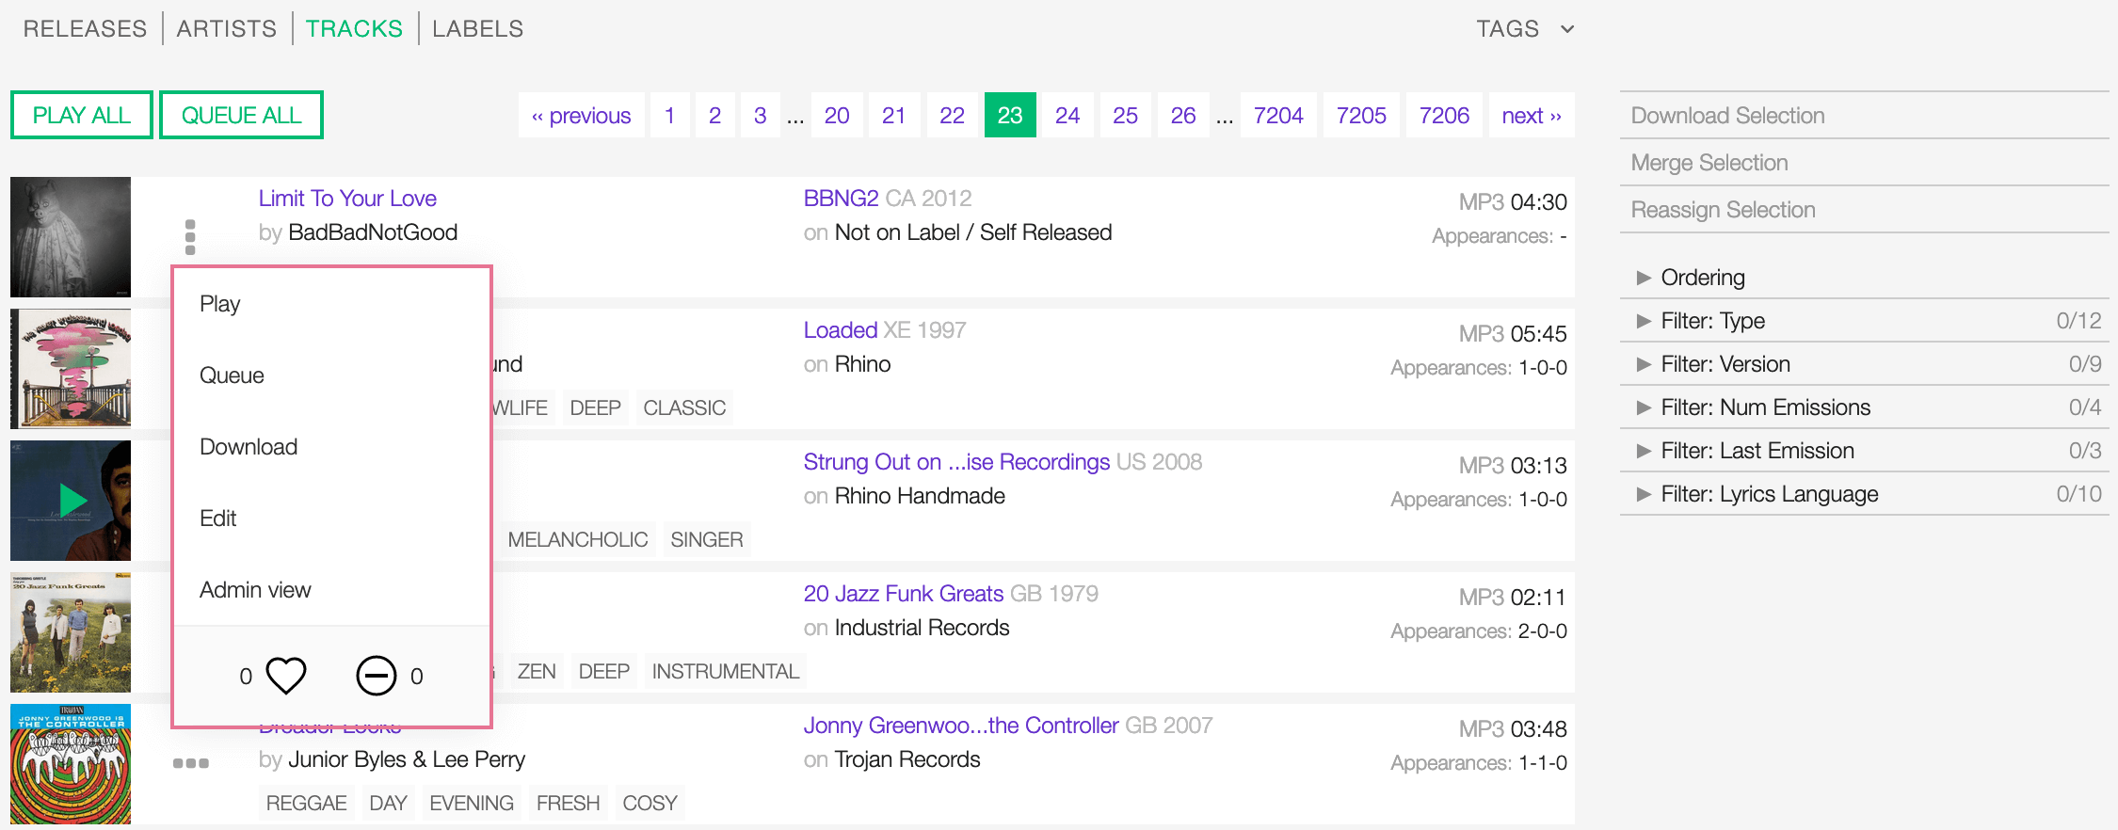Open the Loaded album cover thumbnail
The height and width of the screenshot is (830, 2118).
point(71,369)
